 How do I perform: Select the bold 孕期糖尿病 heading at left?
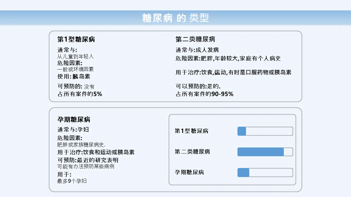[x=74, y=120]
